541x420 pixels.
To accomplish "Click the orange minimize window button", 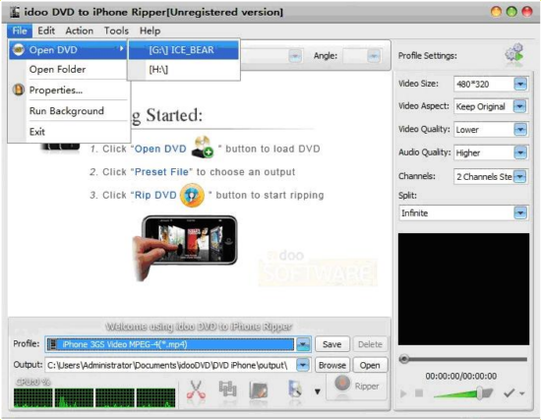I will (496, 12).
